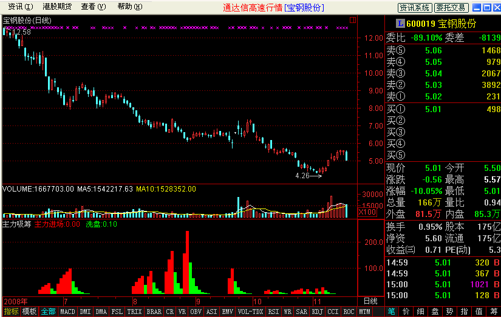Switch indicator to WR

288,312
